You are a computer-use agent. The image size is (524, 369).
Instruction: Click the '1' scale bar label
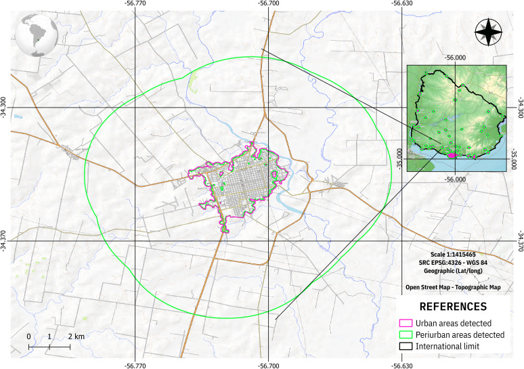pyautogui.click(x=49, y=337)
